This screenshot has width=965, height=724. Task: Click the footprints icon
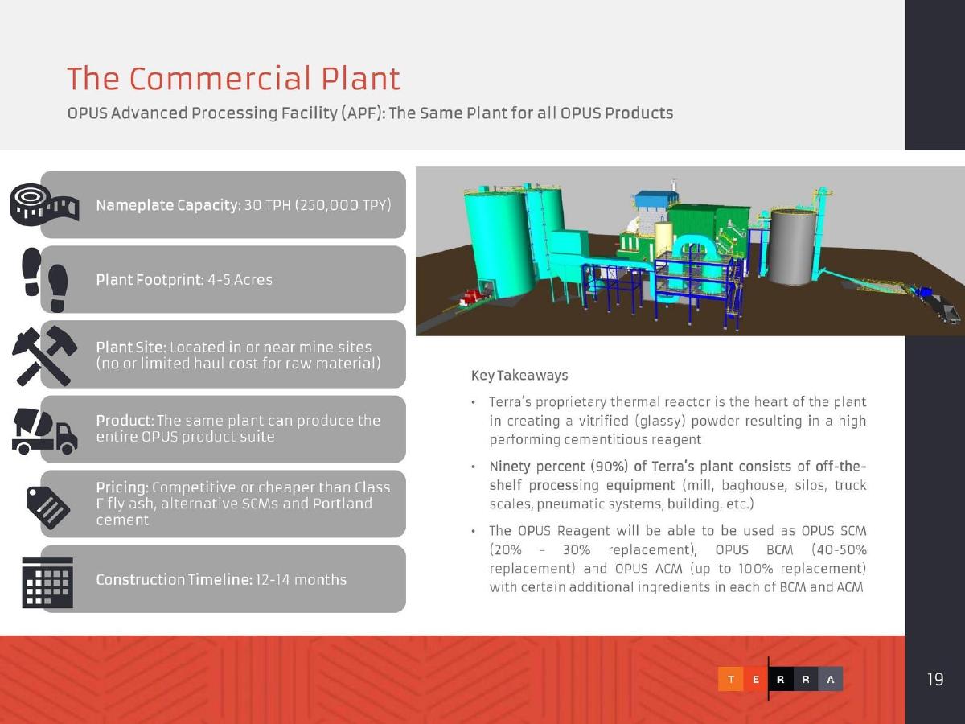click(45, 280)
